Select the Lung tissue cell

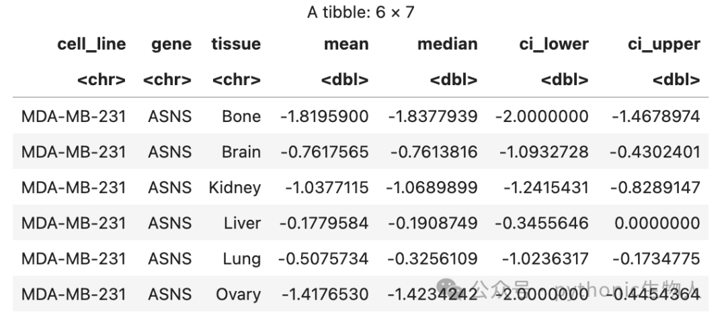tap(242, 259)
